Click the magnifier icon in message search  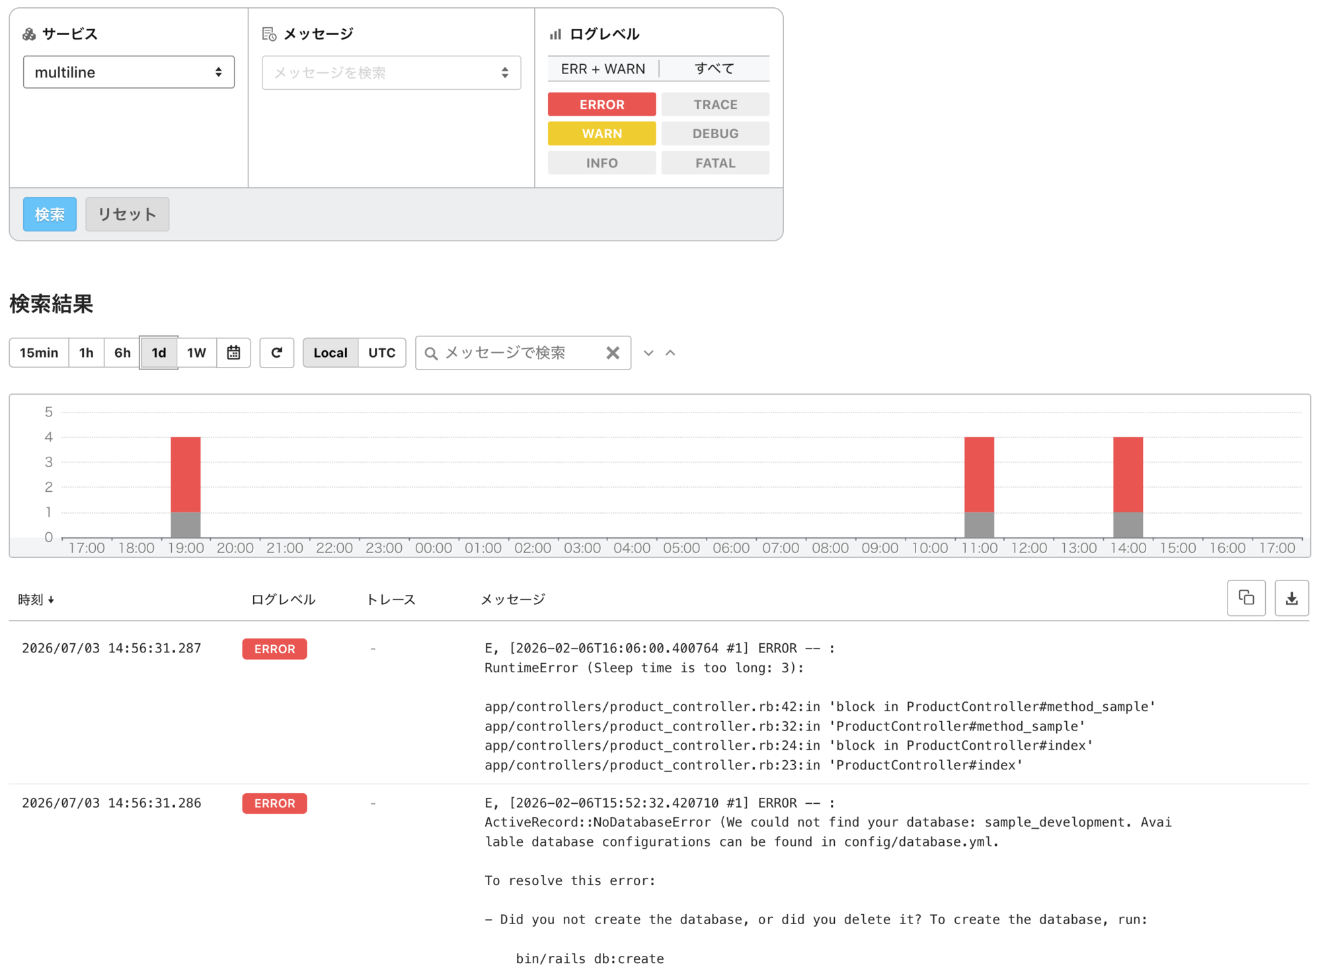click(431, 354)
